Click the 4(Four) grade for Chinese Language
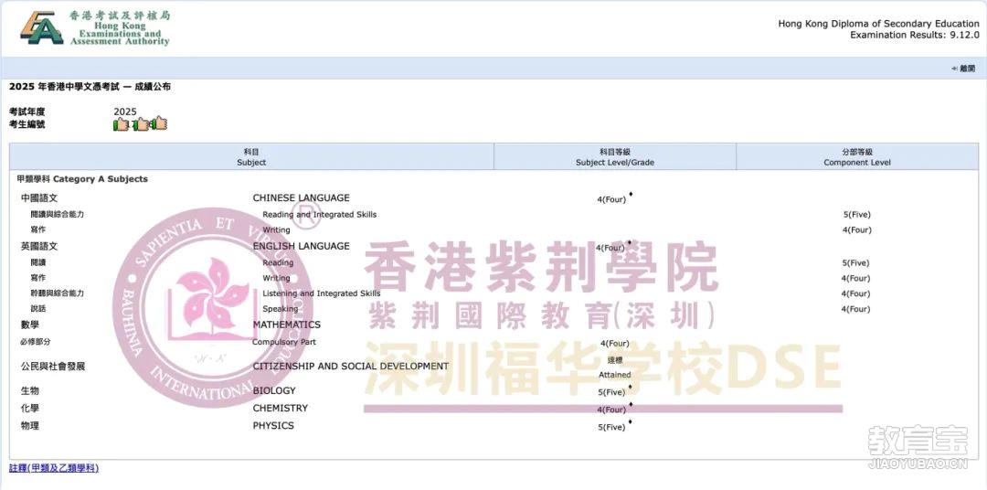This screenshot has width=987, height=490. 611,199
